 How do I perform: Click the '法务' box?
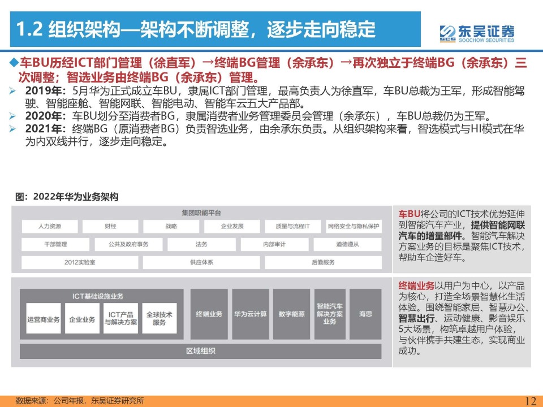click(x=201, y=244)
